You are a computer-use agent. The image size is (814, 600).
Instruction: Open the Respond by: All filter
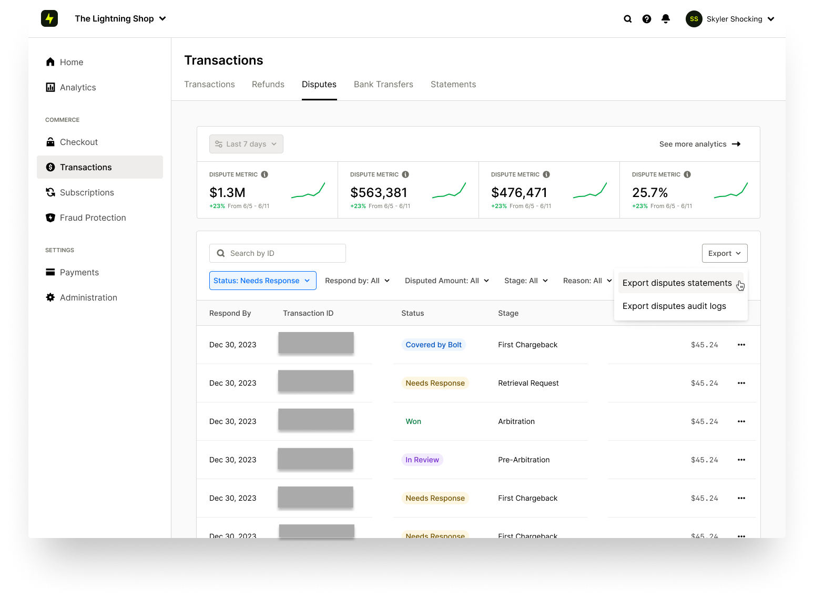pyautogui.click(x=358, y=281)
